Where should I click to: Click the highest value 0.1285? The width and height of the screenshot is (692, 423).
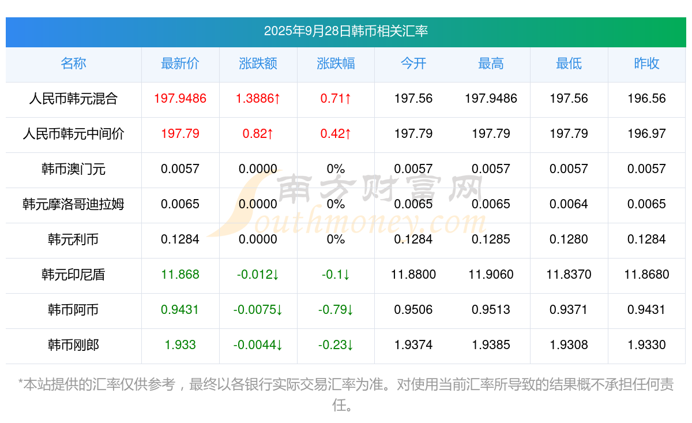click(491, 239)
